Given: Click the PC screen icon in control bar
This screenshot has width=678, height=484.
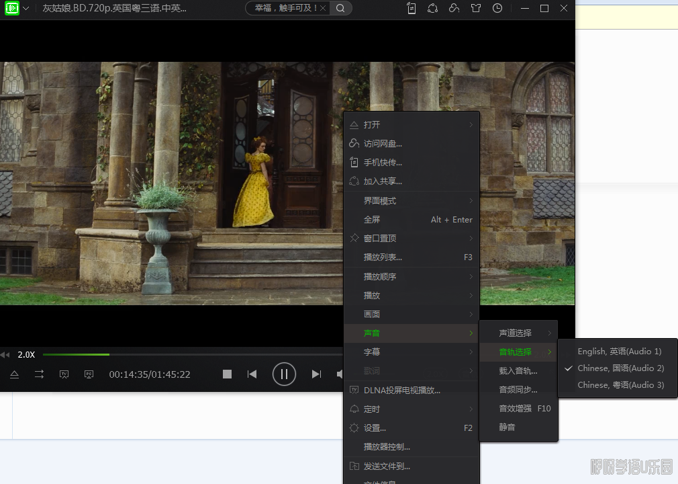Looking at the screenshot, I should 89,374.
